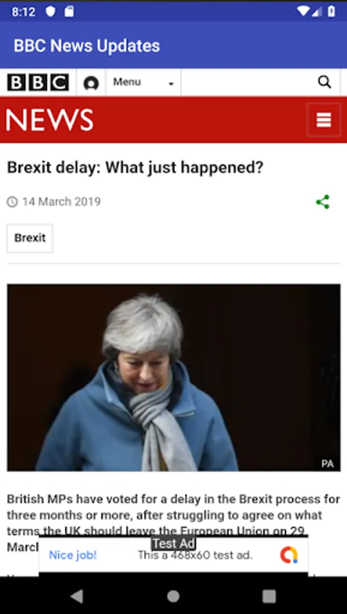Image resolution: width=347 pixels, height=614 pixels.
Task: Open recent apps square button
Action: point(269,596)
